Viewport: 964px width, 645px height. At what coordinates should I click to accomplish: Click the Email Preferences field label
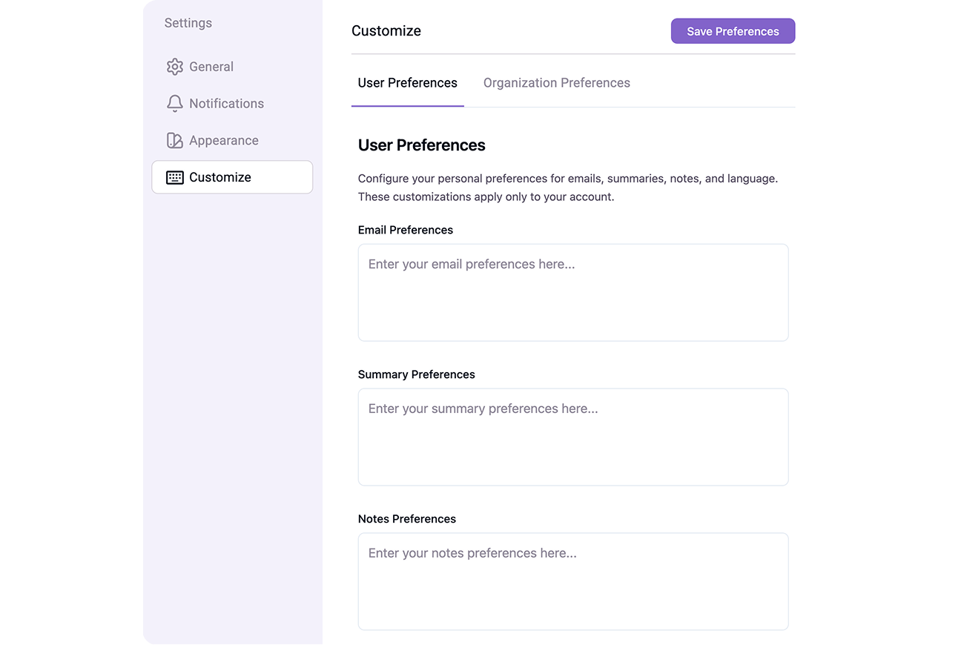click(x=406, y=230)
